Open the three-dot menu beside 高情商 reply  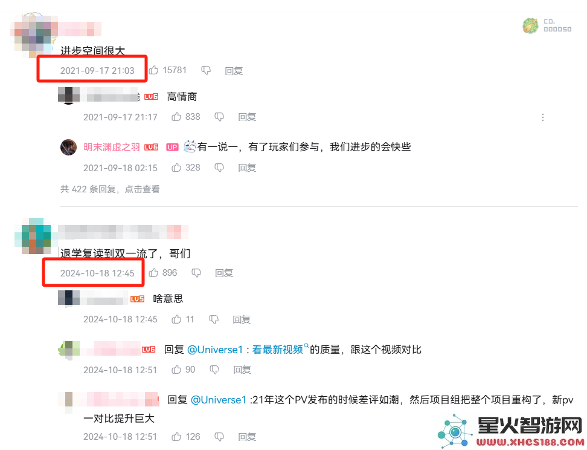543,117
